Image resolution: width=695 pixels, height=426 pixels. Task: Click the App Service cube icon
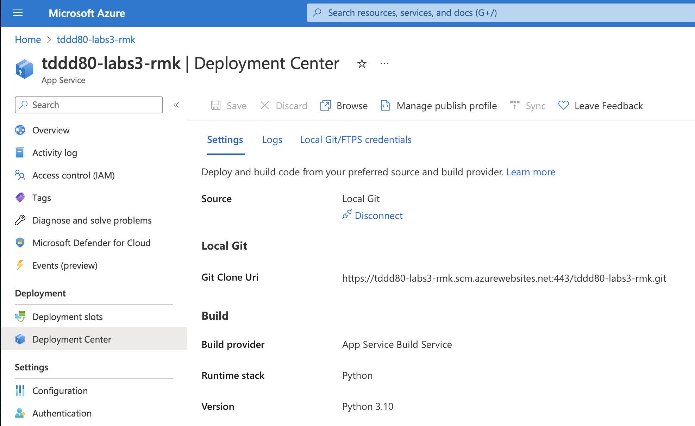click(24, 69)
